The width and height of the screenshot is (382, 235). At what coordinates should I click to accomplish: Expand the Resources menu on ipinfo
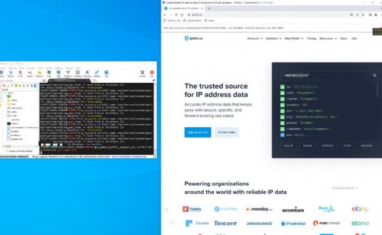point(328,38)
